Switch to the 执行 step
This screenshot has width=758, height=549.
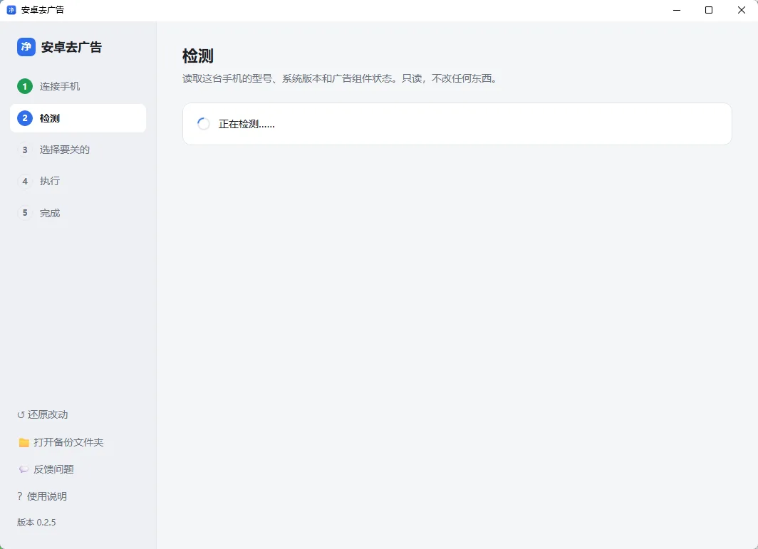click(78, 182)
